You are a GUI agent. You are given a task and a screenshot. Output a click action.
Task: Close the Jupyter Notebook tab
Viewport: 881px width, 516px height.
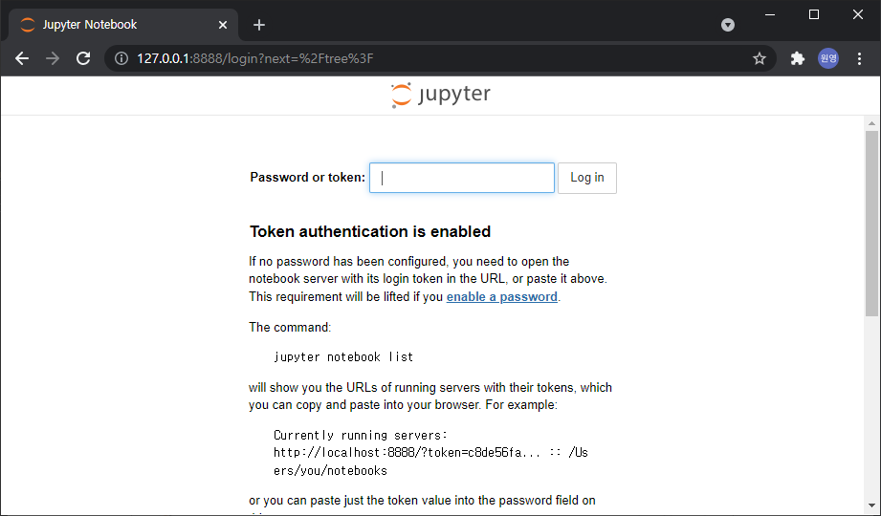223,25
